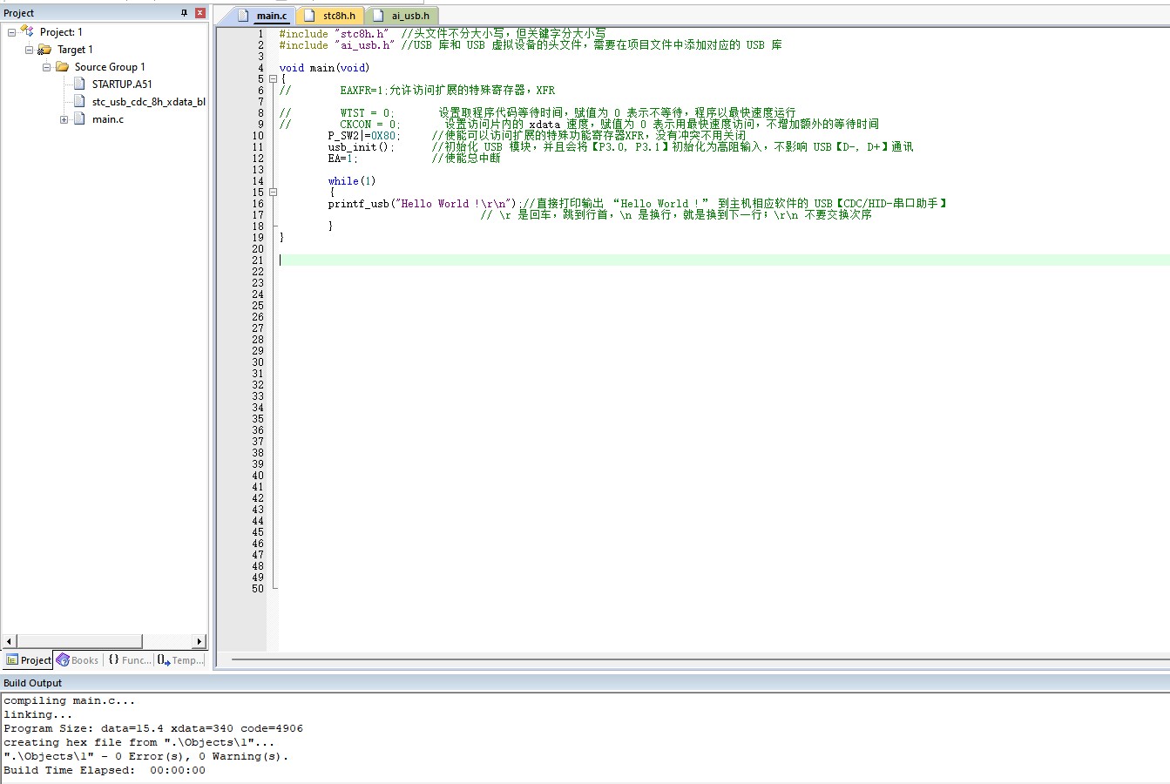Screen dimensions: 1170x784
Task: Click the Project panel horizontal scrollbar thumb
Action: 79,642
